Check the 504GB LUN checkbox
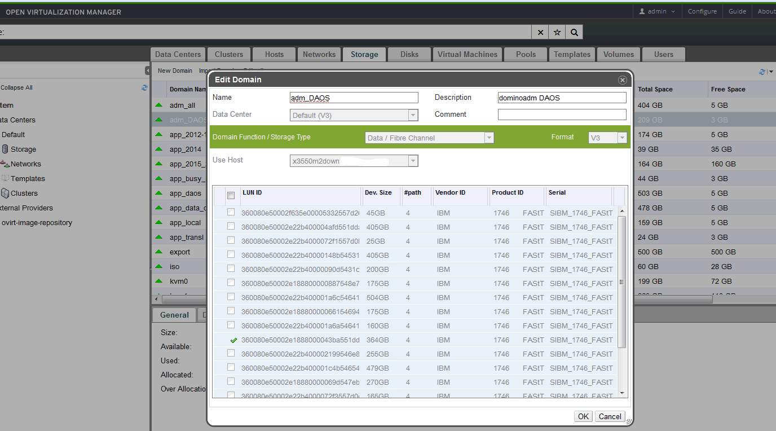 click(x=231, y=297)
